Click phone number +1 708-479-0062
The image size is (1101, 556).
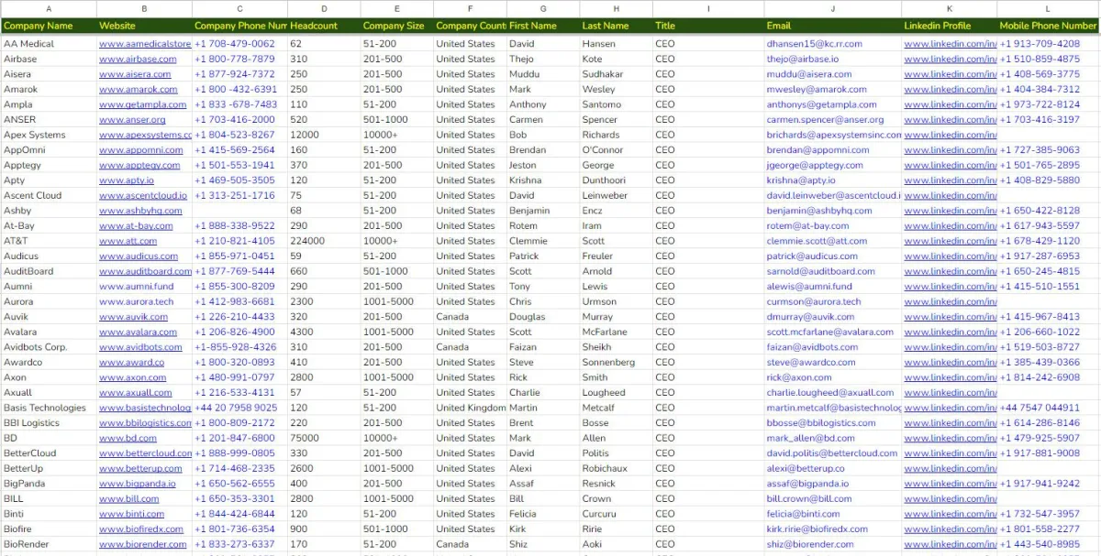[x=235, y=44]
